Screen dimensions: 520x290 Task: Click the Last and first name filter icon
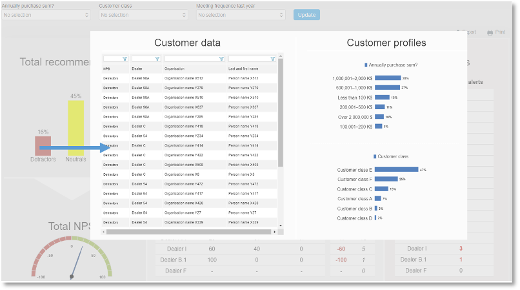point(273,59)
